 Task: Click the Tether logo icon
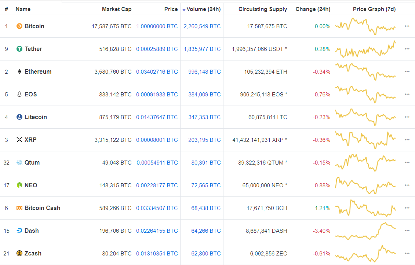19,49
